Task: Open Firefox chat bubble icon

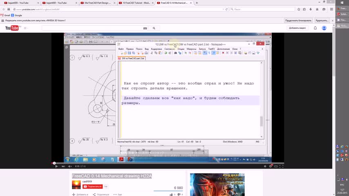Action: tap(324, 9)
